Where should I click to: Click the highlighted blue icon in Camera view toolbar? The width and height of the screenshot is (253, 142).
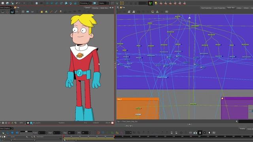point(12,11)
